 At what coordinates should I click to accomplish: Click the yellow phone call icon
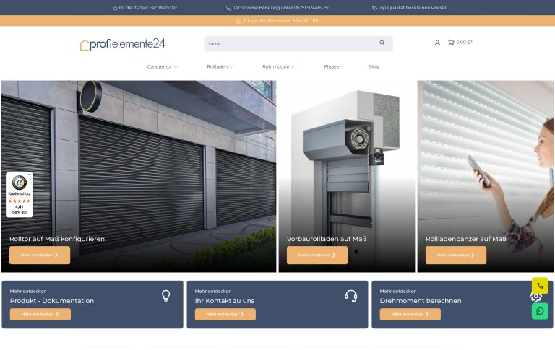coord(540,286)
